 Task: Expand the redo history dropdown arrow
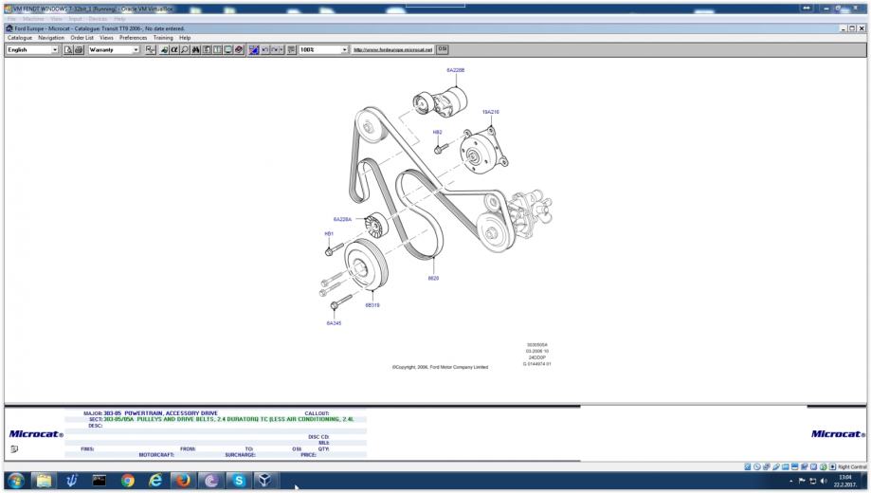281,50
